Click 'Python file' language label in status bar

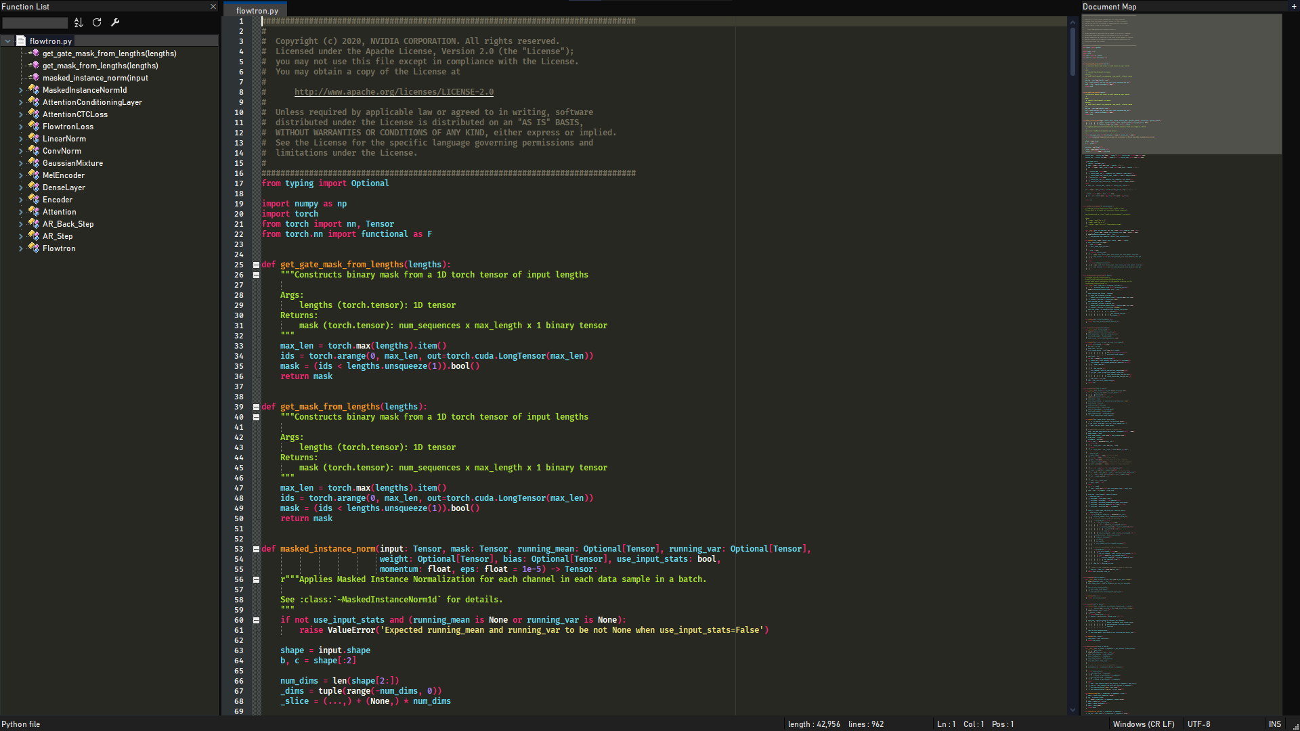(x=21, y=724)
